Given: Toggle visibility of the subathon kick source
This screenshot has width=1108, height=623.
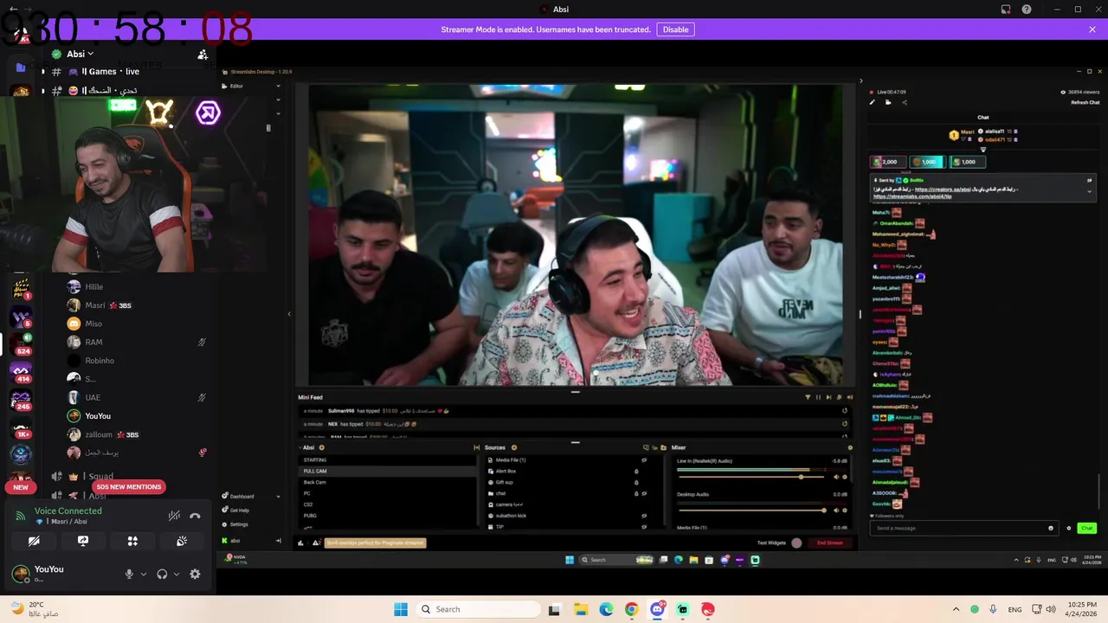Looking at the screenshot, I should [643, 516].
